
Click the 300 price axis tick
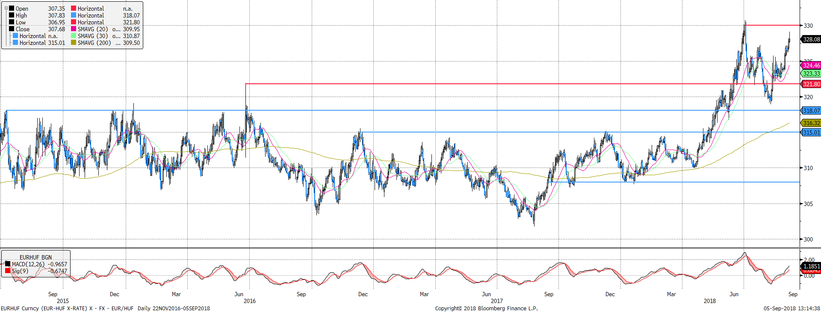coord(808,239)
